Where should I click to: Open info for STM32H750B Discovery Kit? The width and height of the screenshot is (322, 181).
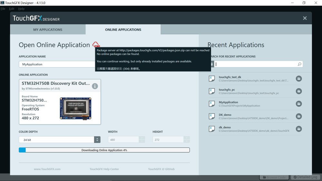[x=95, y=86]
